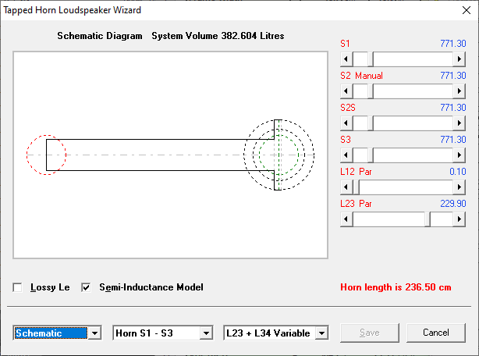Click the L23 value 229.90
479x356 pixels.
[453, 204]
